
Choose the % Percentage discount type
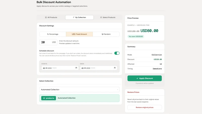(53, 34)
